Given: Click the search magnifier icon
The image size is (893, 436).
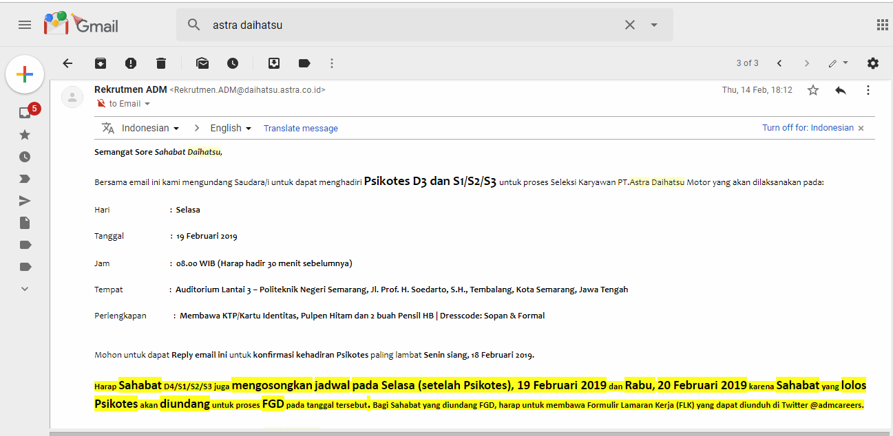Looking at the screenshot, I should pos(194,25).
